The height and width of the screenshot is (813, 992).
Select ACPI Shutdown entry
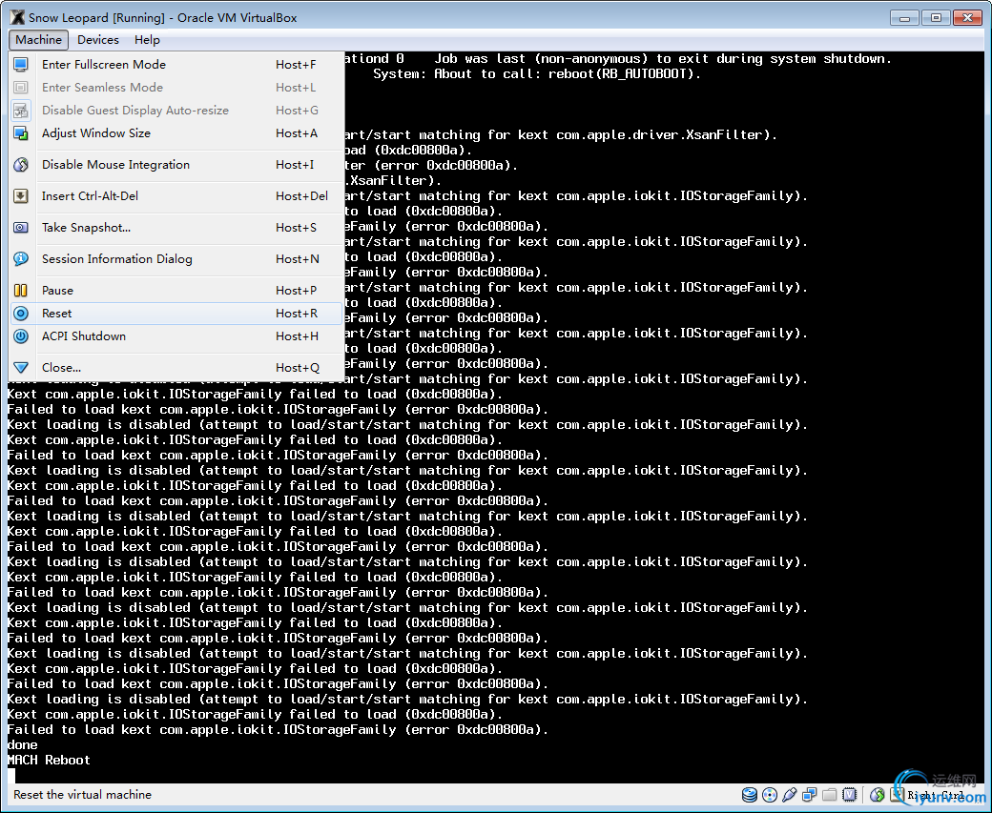pos(176,336)
